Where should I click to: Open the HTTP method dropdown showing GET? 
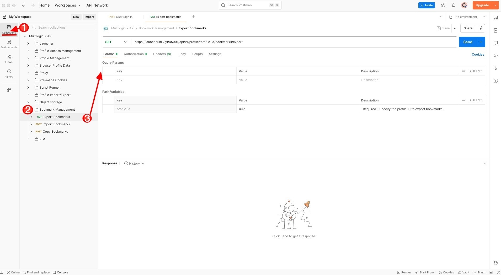115,42
